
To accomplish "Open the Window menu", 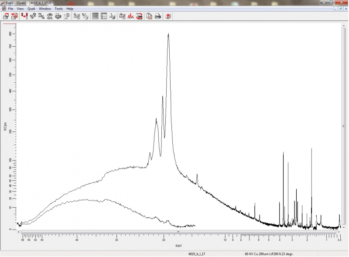I will [45, 9].
